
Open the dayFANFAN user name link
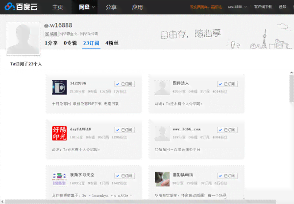(x=80, y=129)
